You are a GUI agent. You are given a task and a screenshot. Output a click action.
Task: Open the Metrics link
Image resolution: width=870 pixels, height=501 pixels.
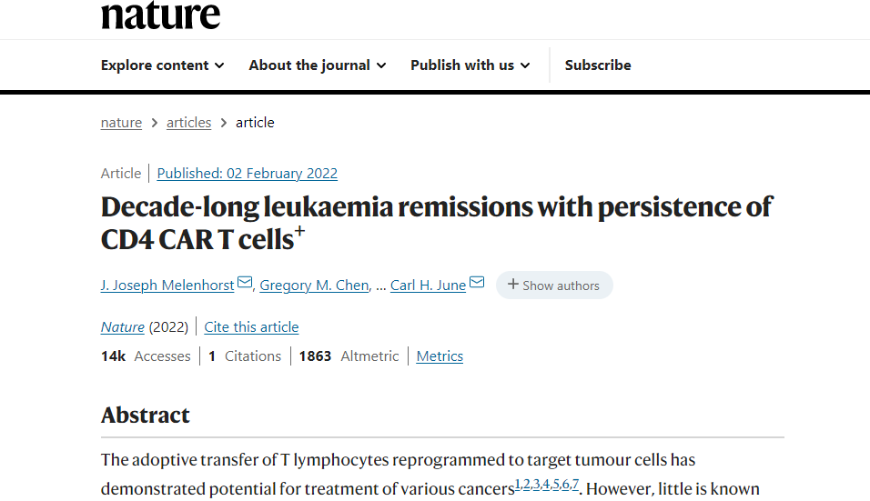click(440, 356)
